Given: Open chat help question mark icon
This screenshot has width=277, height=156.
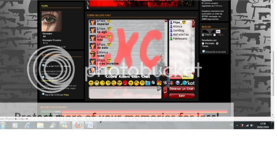Looking at the screenshot, I should pyautogui.click(x=178, y=83).
